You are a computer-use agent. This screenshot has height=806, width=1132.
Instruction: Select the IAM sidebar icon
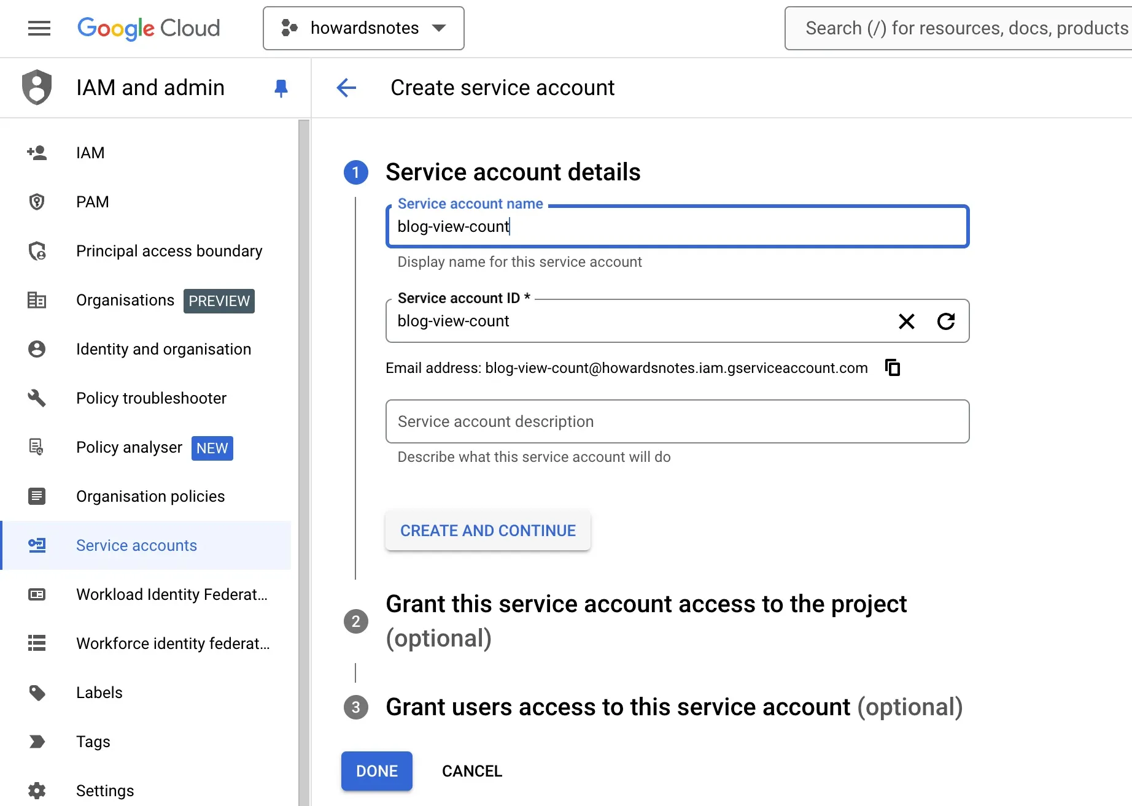coord(37,152)
